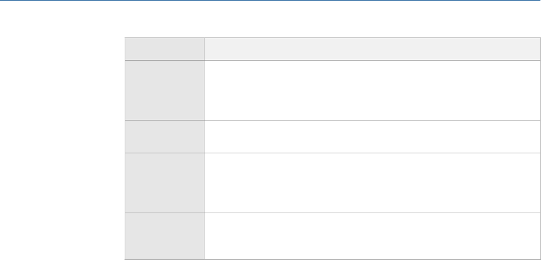541x272 pixels.
Task: Select the bottom row's gray left cell
Action: (x=165, y=236)
